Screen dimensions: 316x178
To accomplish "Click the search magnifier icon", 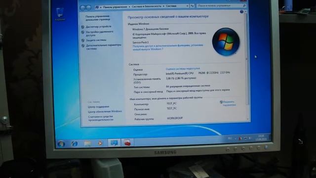I will (244, 5).
